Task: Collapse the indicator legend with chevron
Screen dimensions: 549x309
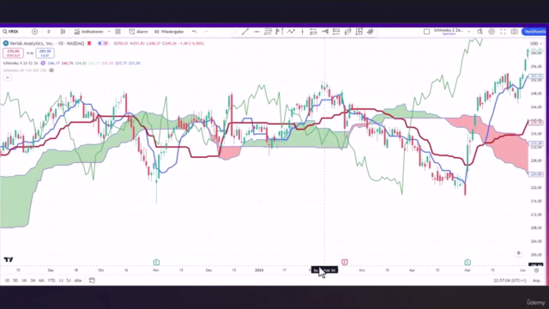Action: (8, 77)
